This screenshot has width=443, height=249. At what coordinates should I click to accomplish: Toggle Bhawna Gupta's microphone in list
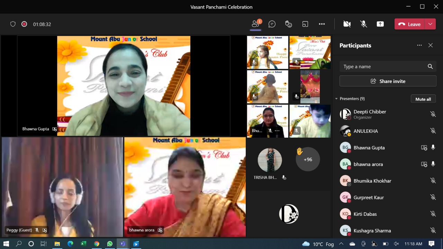point(433,148)
